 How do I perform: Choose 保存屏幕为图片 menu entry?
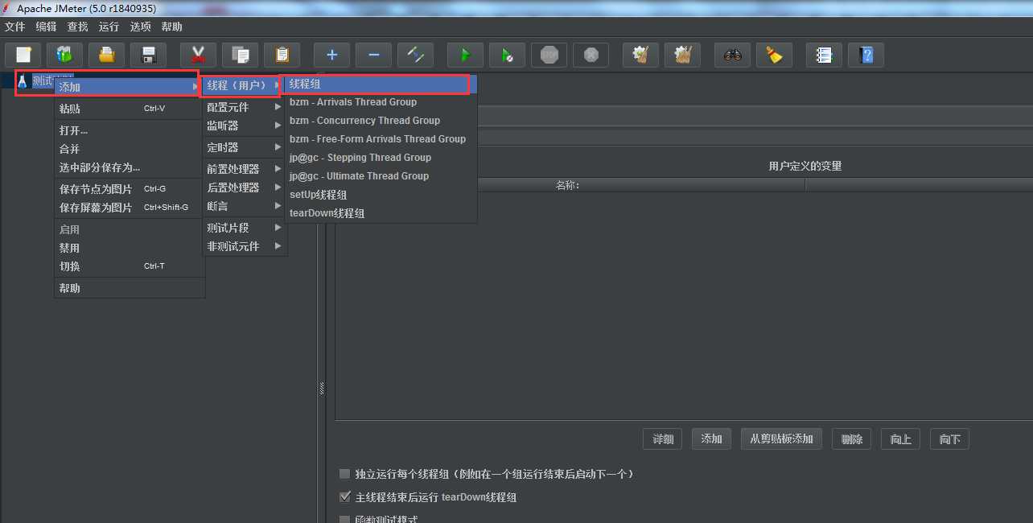pyautogui.click(x=130, y=208)
